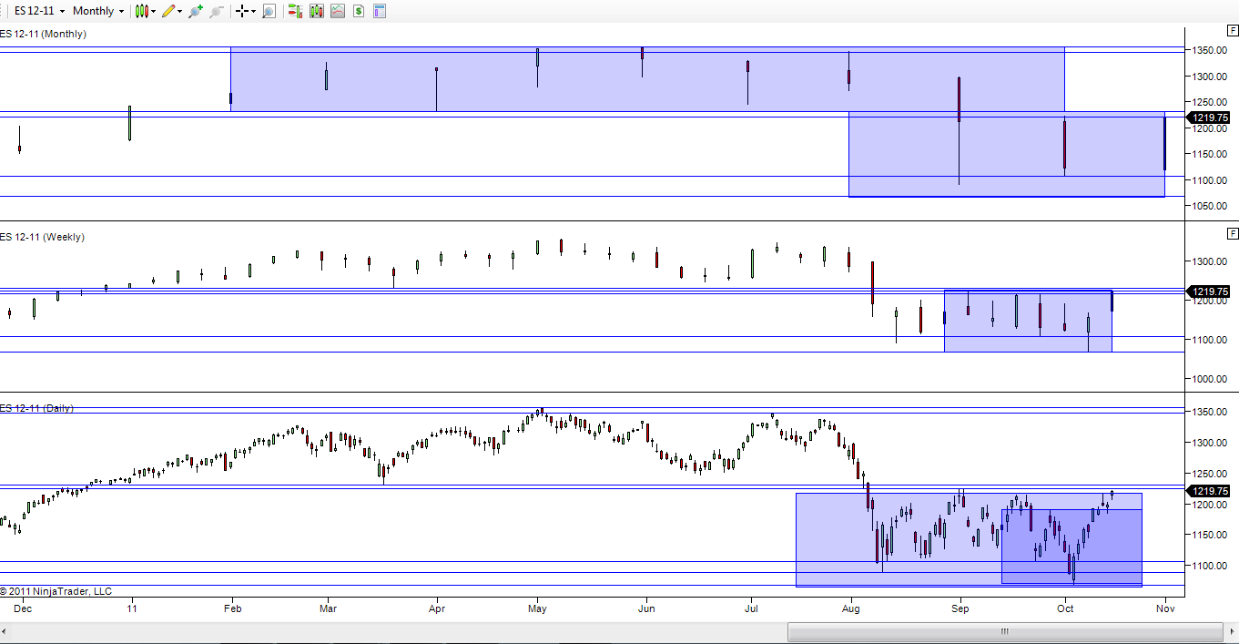Open the Monthly interval dropdown
The height and width of the screenshot is (644, 1239).
pos(98,11)
